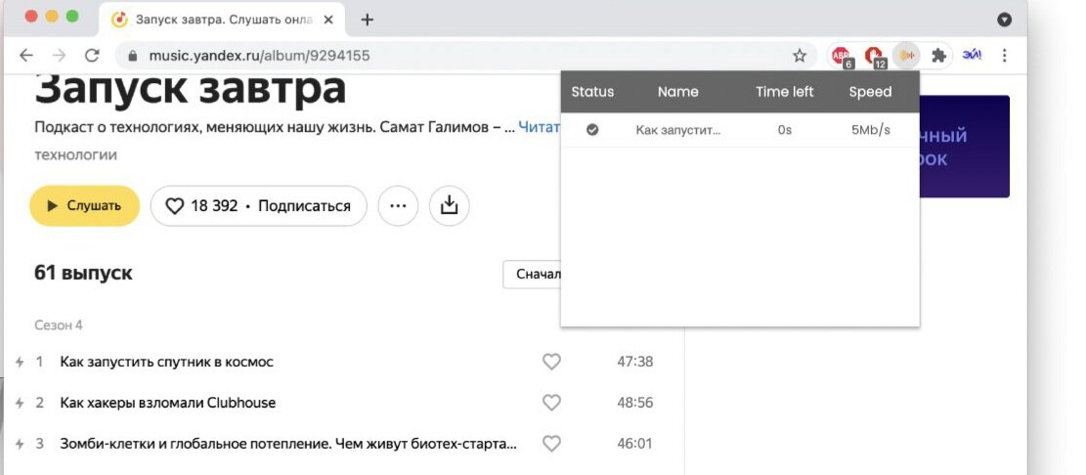Click the 48:56 episode duration
Screen dimensions: 1086x475
click(635, 403)
